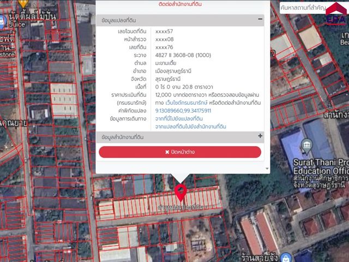Click the Surat Thani Education Office museum marker

[306, 146]
